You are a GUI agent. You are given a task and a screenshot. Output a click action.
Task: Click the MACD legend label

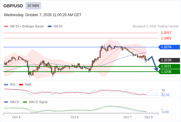(15, 102)
